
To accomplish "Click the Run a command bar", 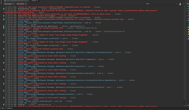I will pos(94,108).
